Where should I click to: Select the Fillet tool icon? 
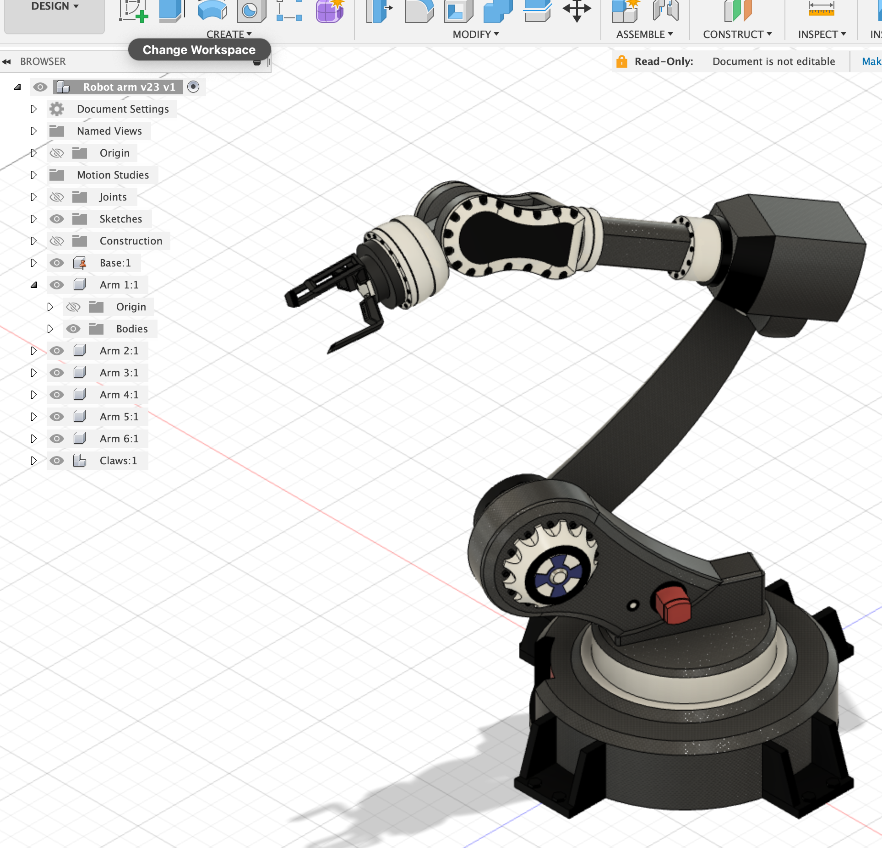419,11
